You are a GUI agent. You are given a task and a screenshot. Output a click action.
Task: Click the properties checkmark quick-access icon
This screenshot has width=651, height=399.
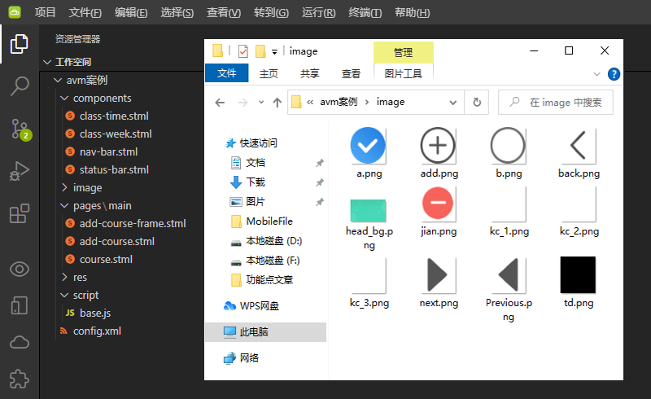242,51
